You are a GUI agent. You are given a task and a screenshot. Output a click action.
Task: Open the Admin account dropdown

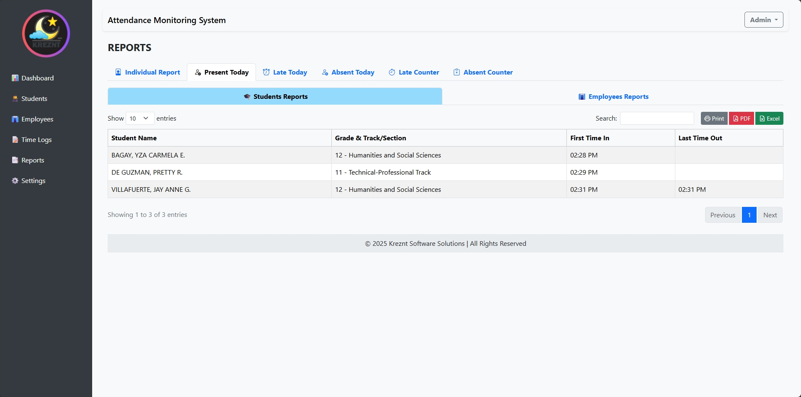coord(764,20)
